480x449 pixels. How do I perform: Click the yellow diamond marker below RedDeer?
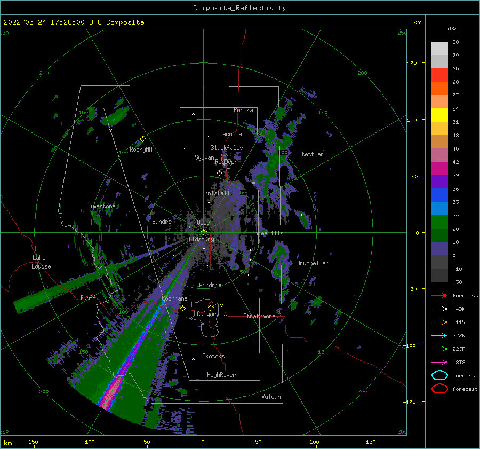[x=220, y=174]
